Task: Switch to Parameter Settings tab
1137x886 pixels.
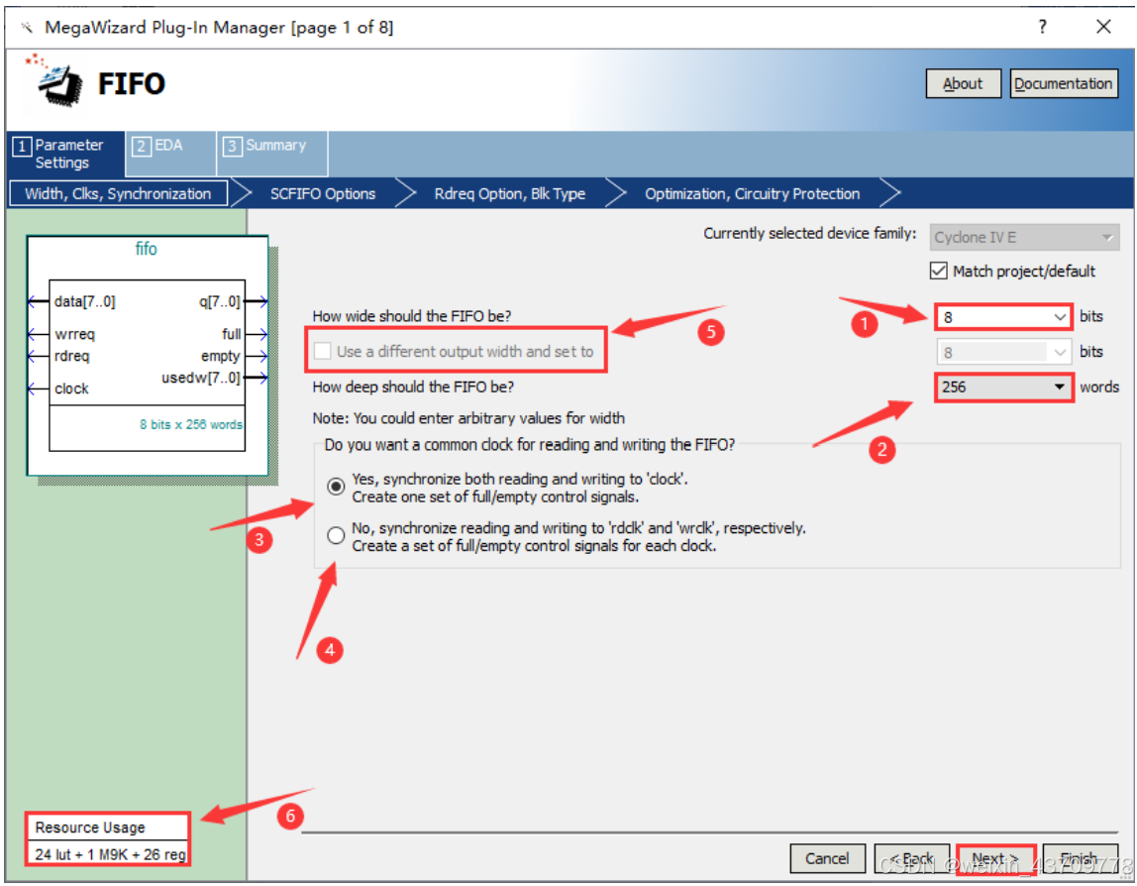Action: coord(65,154)
